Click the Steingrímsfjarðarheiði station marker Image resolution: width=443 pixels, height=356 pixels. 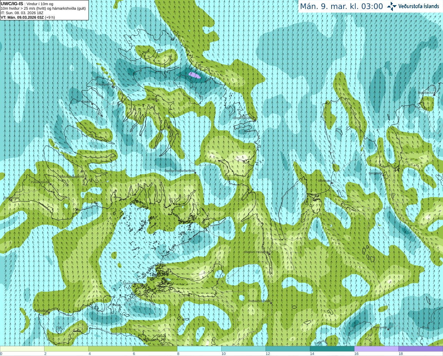tap(195, 172)
